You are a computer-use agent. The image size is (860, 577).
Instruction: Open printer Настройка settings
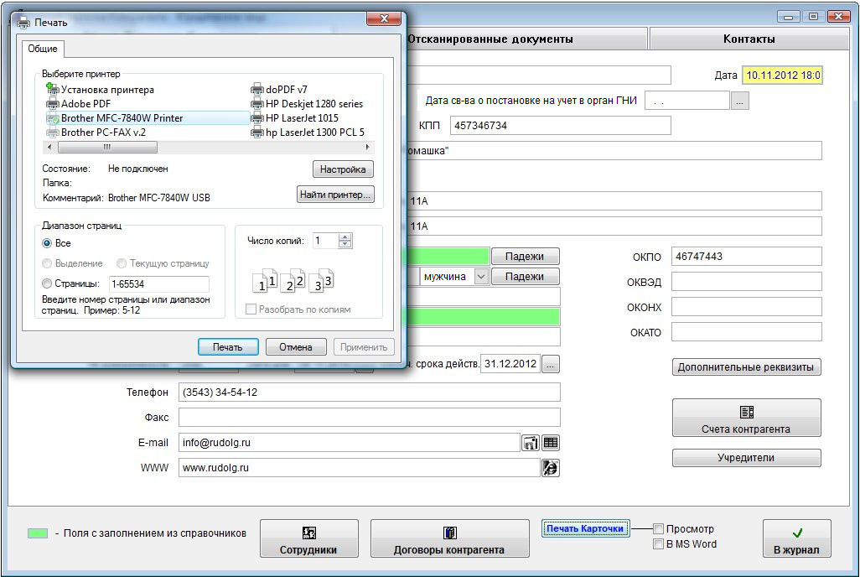(x=344, y=169)
